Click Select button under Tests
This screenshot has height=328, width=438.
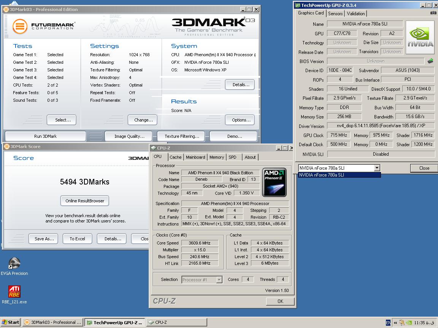click(62, 120)
